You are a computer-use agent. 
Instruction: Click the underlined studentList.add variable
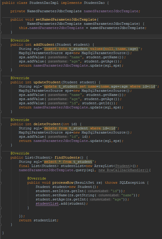47,204
